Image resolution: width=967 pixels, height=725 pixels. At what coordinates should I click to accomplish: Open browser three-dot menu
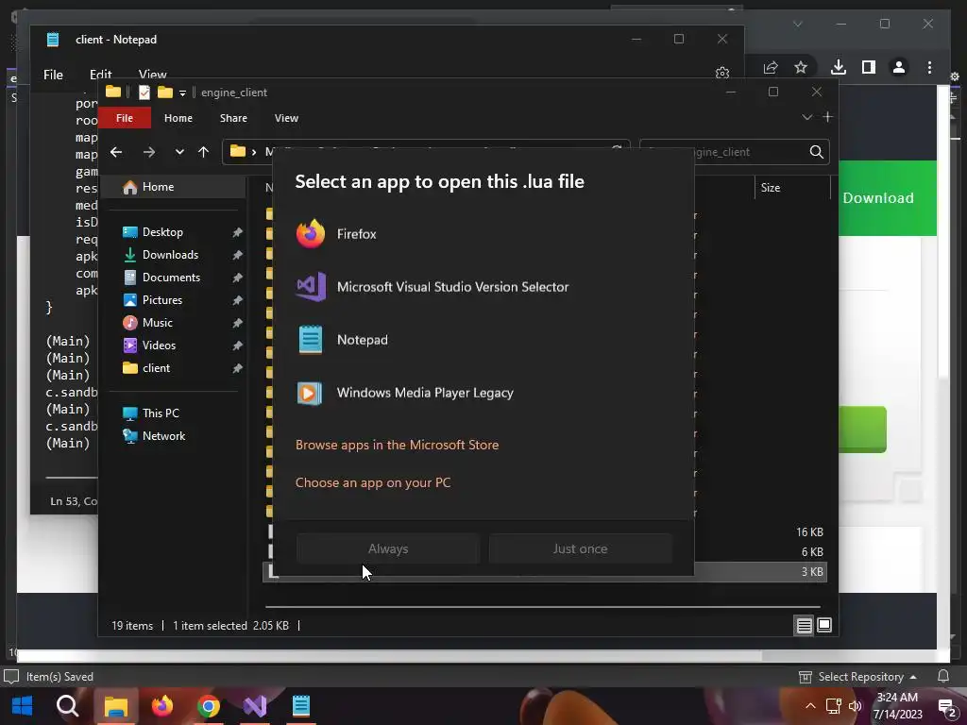coord(929,67)
